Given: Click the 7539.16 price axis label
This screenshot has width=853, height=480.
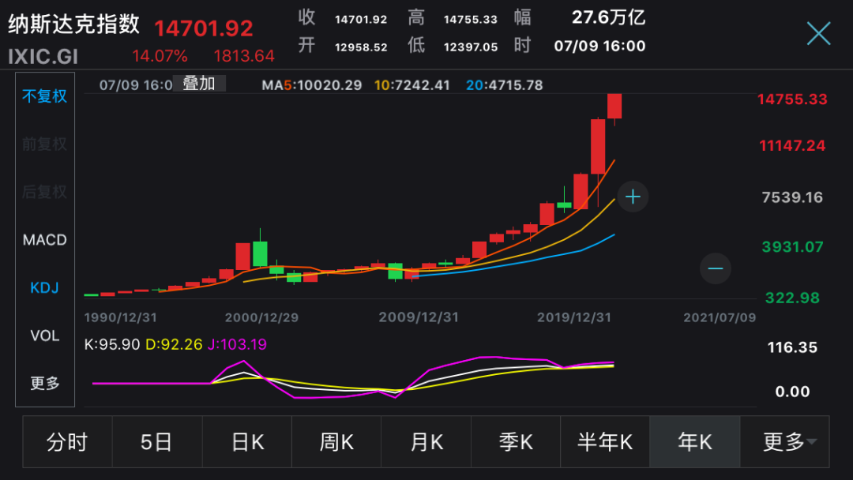Looking at the screenshot, I should tap(792, 197).
